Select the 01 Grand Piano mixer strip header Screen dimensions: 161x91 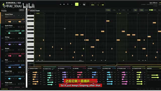(x=35, y=69)
